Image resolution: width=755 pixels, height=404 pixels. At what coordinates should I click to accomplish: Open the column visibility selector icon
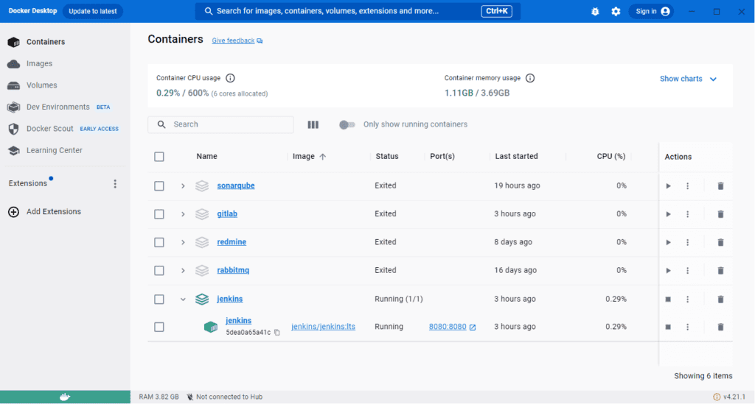coord(313,125)
